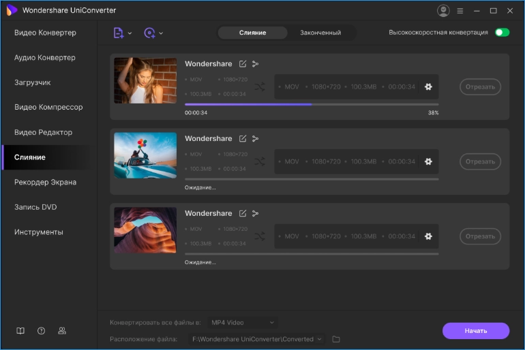Image resolution: width=525 pixels, height=350 pixels.
Task: Click the add file icon
Action: coord(119,33)
